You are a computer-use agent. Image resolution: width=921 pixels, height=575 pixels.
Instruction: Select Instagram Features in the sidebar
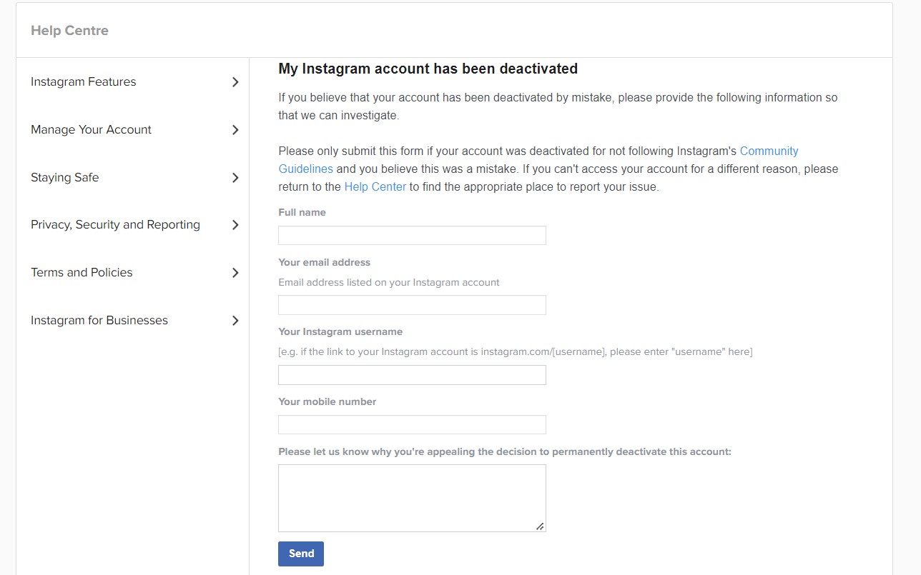(x=83, y=81)
